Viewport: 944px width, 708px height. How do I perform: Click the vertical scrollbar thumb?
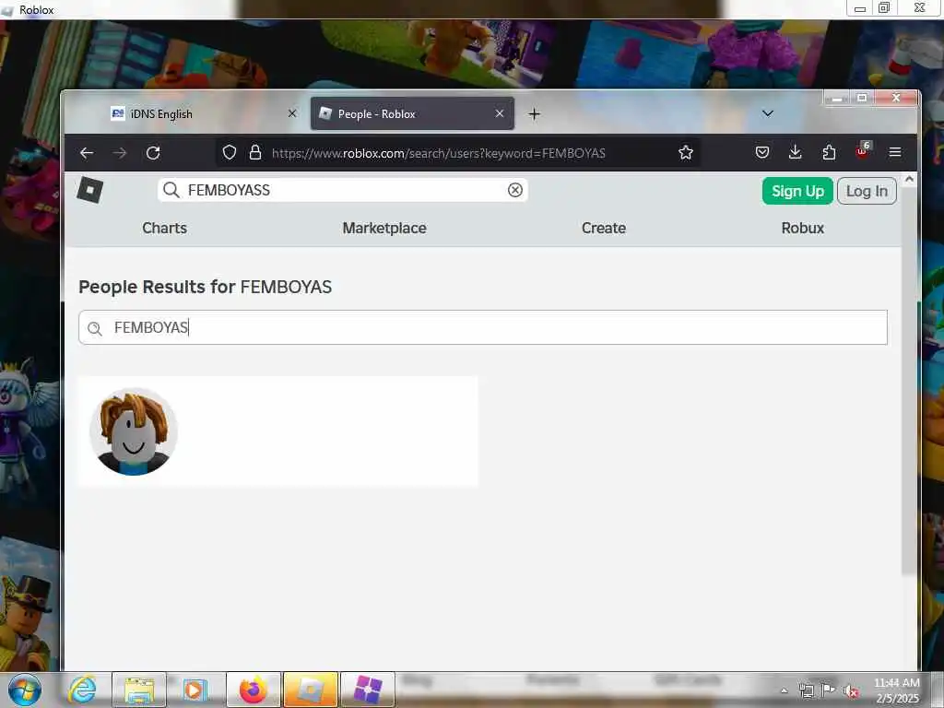[909, 381]
